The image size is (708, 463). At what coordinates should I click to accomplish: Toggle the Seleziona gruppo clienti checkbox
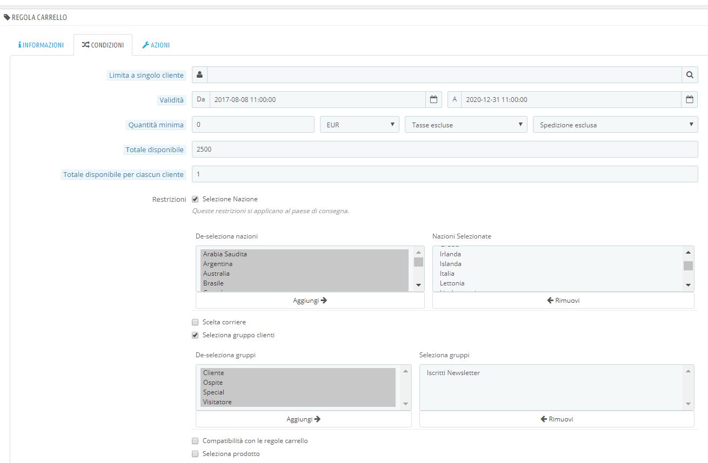click(195, 335)
